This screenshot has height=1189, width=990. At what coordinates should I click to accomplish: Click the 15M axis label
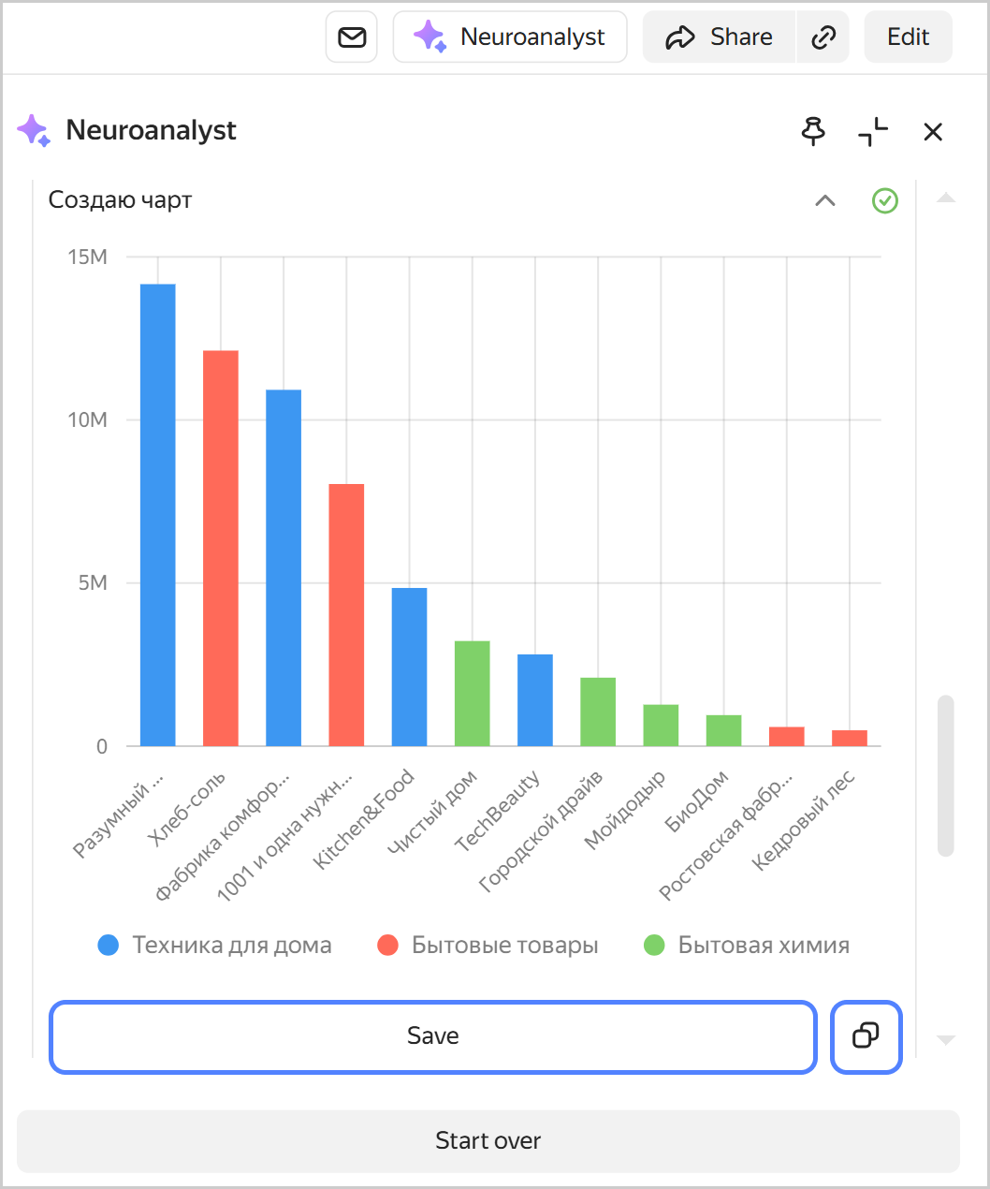coord(87,257)
